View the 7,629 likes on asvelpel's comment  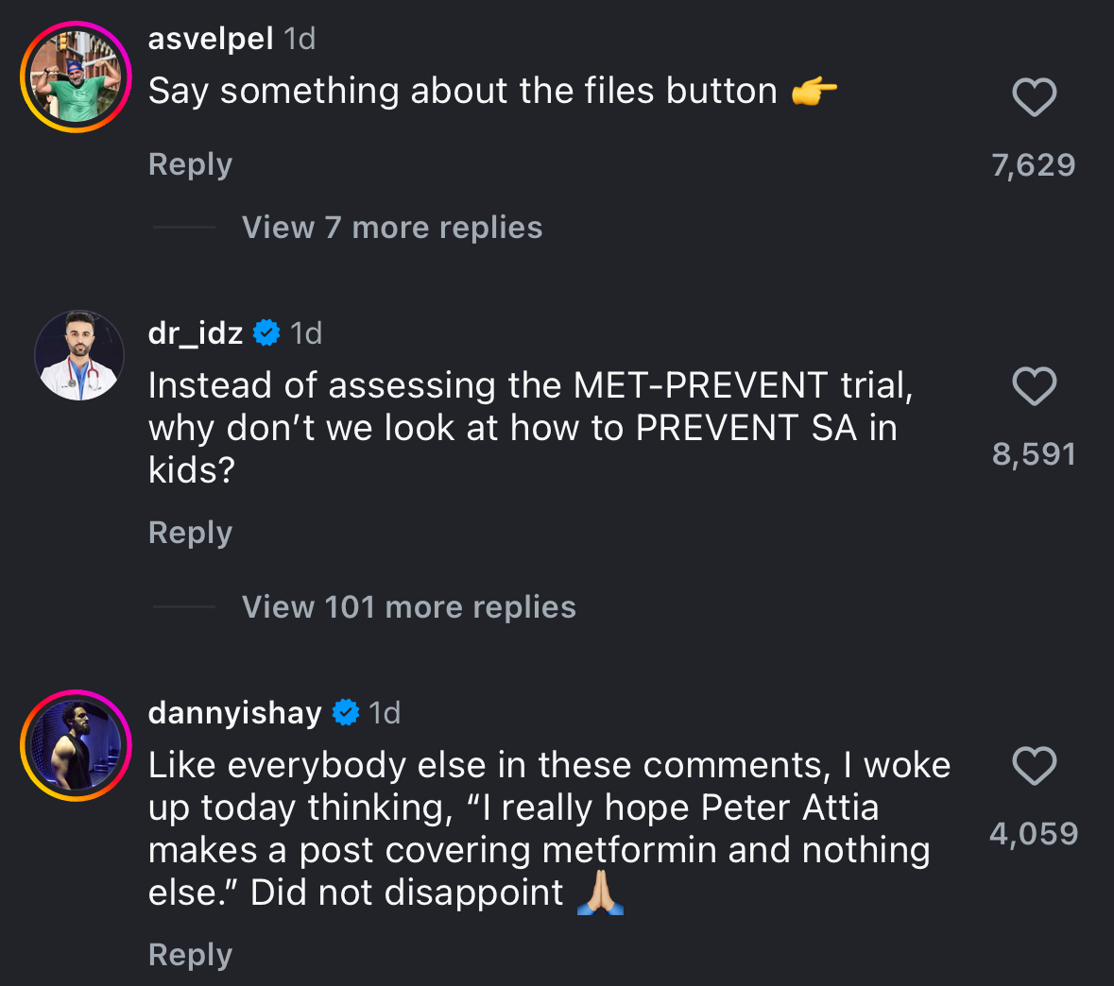click(x=1034, y=165)
